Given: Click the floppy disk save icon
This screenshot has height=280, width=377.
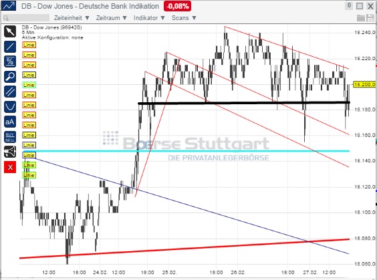Looking at the screenshot, I should click(370, 18).
